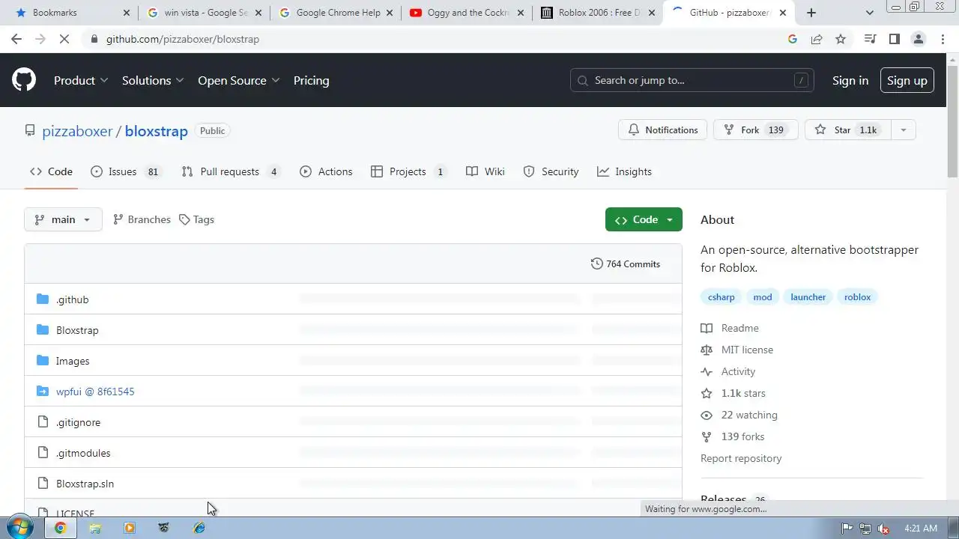Switch to the Projects tab

pos(408,171)
